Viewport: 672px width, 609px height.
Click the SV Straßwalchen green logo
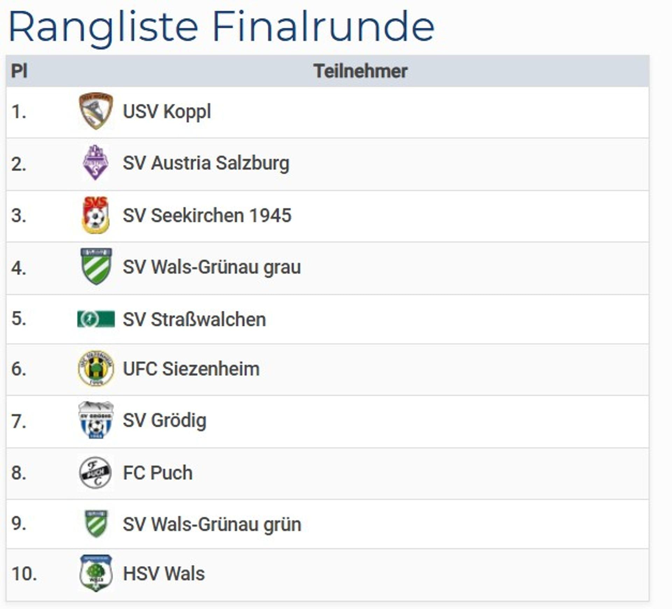click(96, 319)
